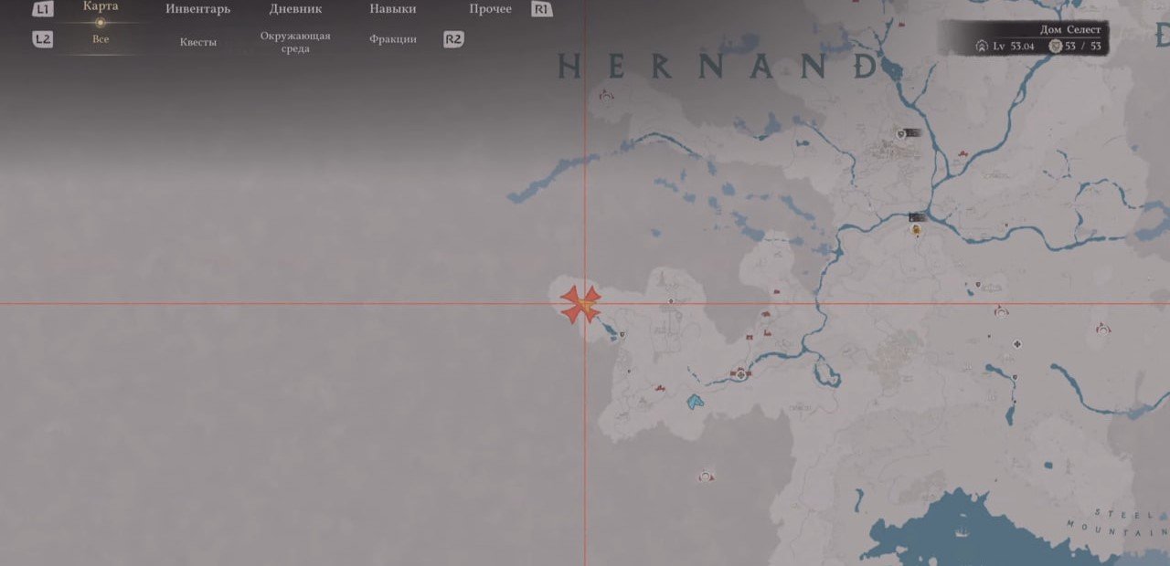
Task: Open the Инвентарь tab
Action: pyautogui.click(x=197, y=9)
